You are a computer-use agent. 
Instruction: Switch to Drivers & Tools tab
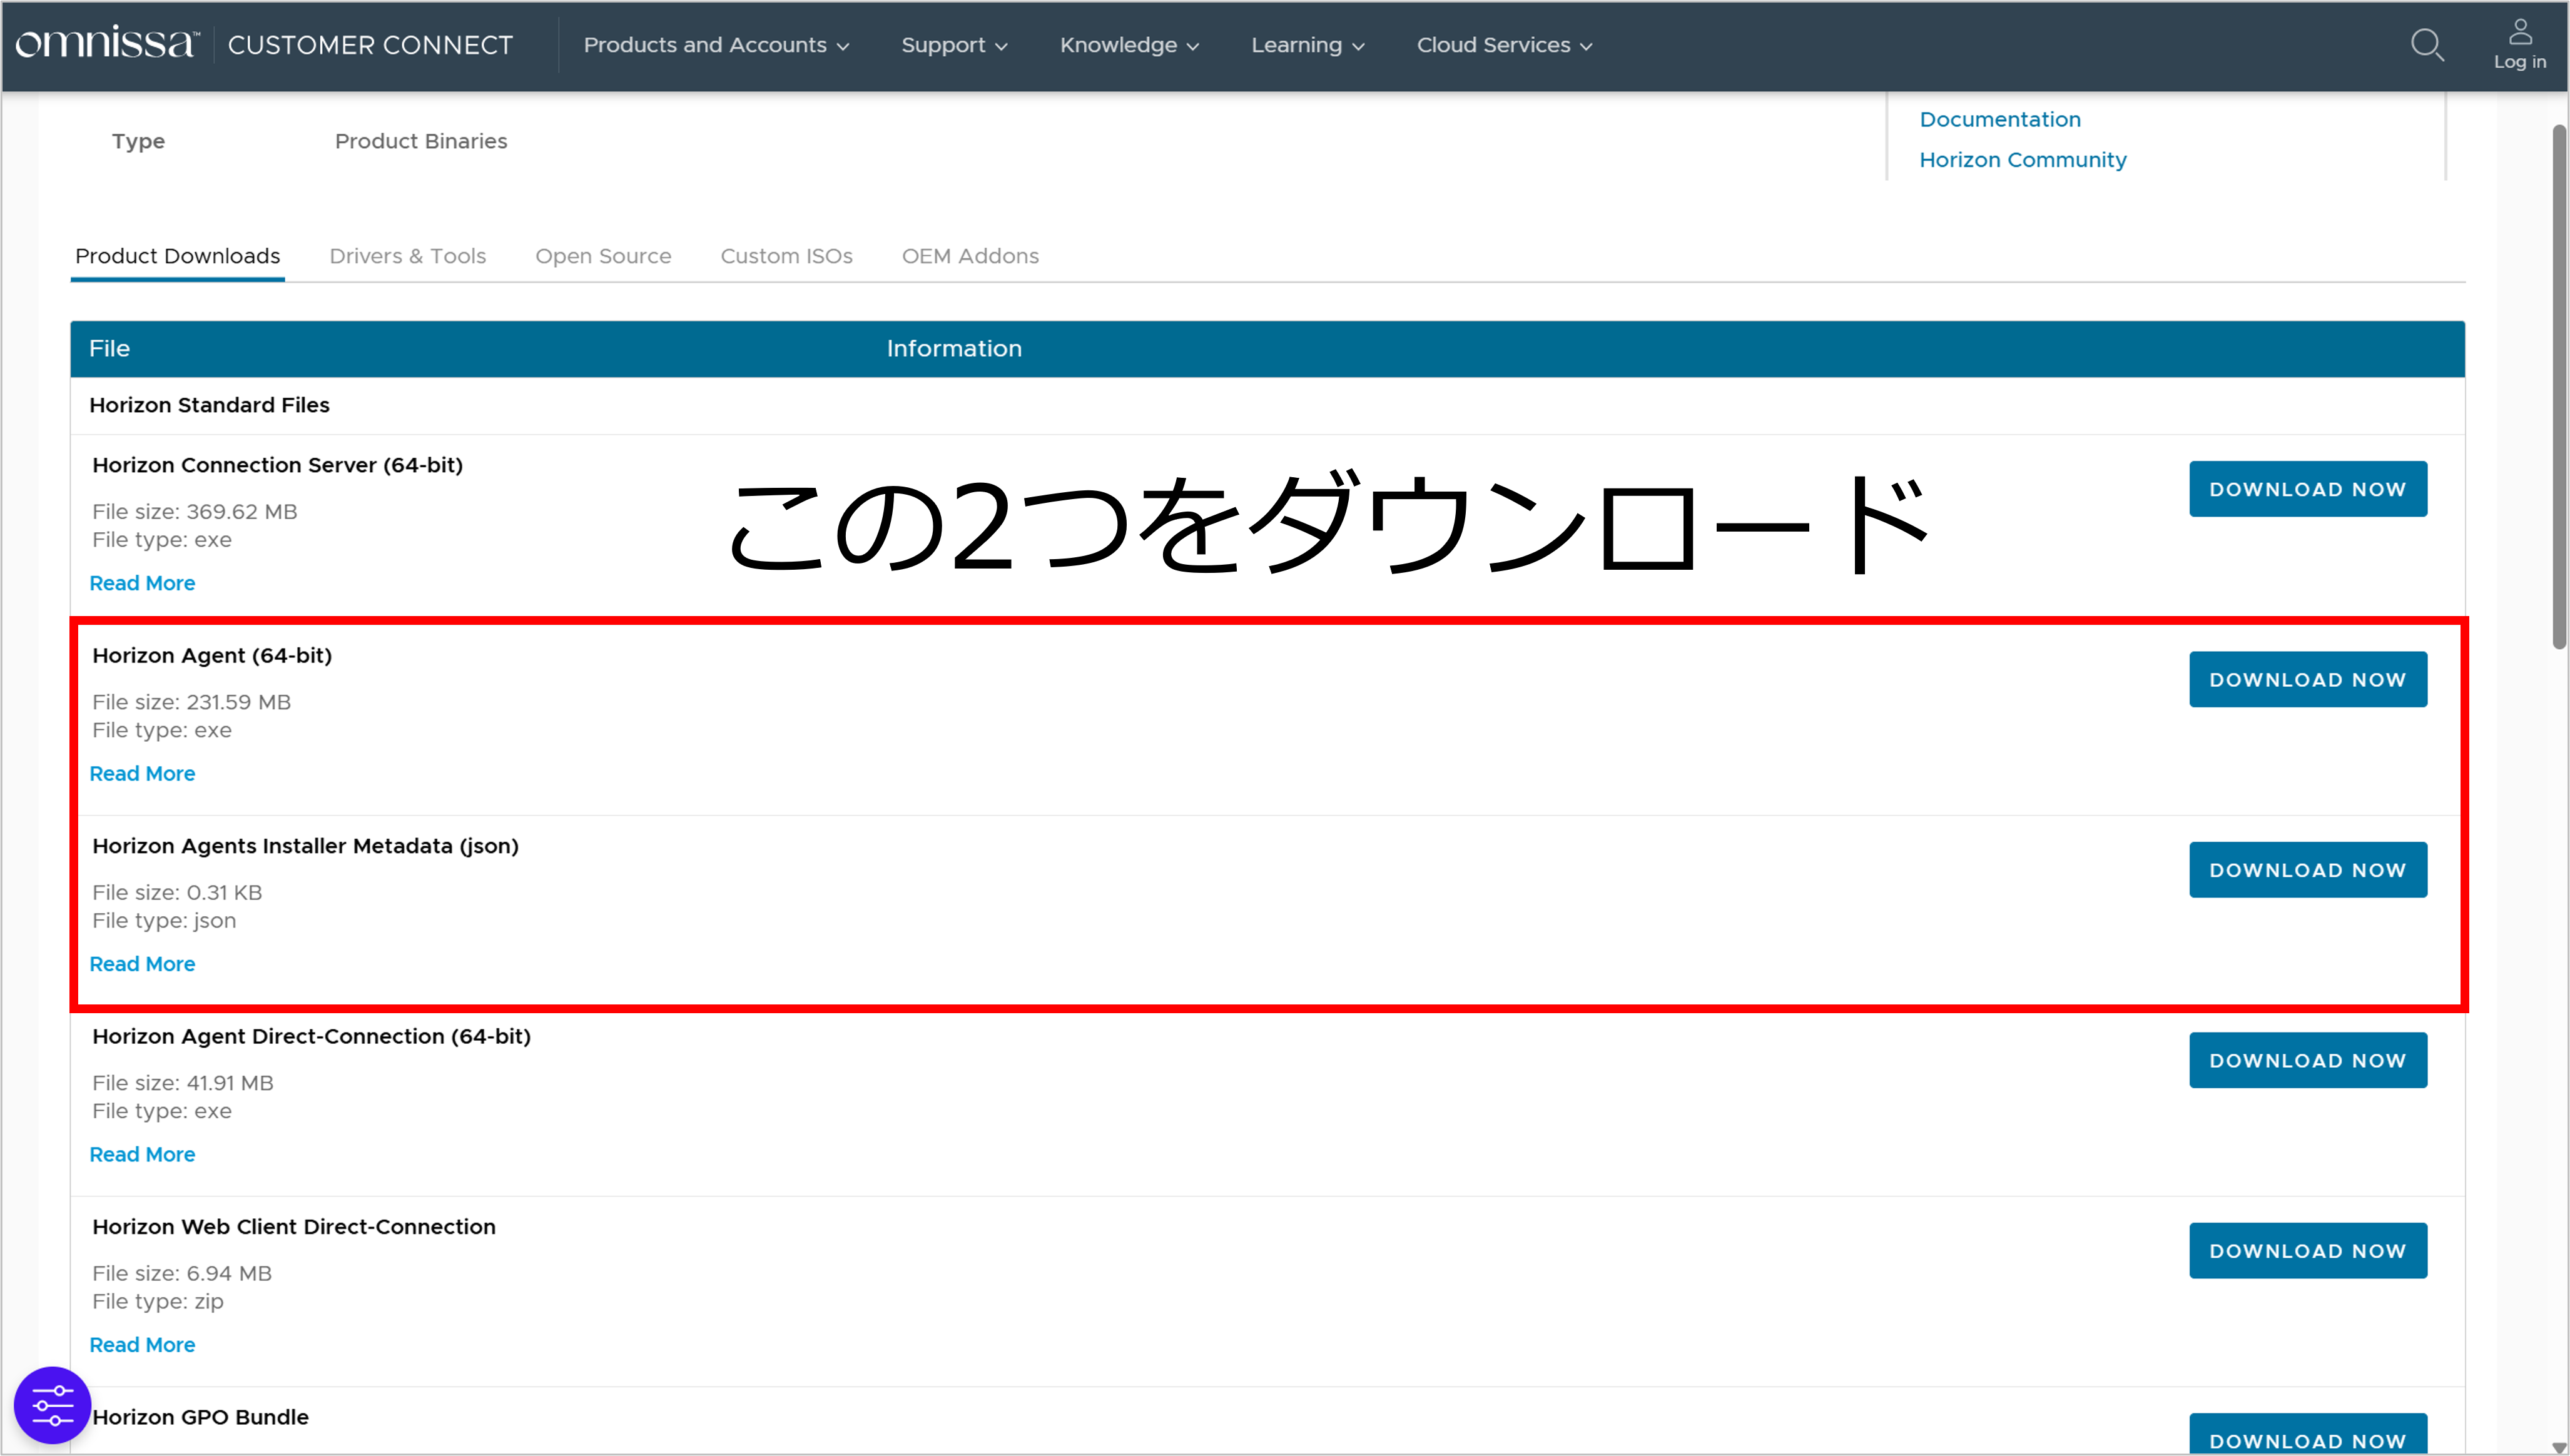408,256
